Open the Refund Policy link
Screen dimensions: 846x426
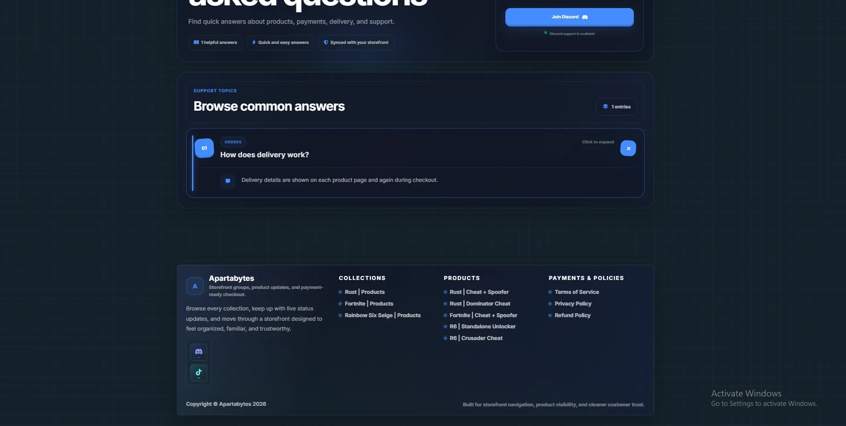pyautogui.click(x=573, y=315)
